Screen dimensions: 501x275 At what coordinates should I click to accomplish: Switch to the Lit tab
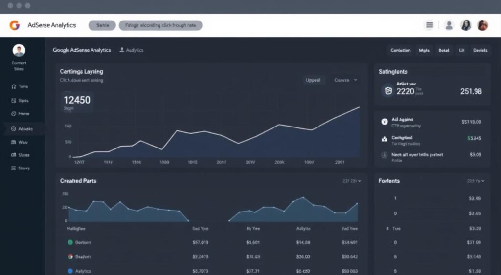point(462,50)
